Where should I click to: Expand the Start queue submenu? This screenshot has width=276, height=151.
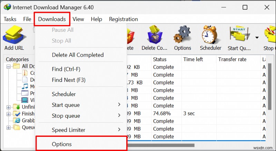(119, 104)
